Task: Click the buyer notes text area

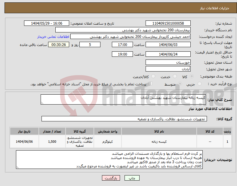Action: coord(109,160)
